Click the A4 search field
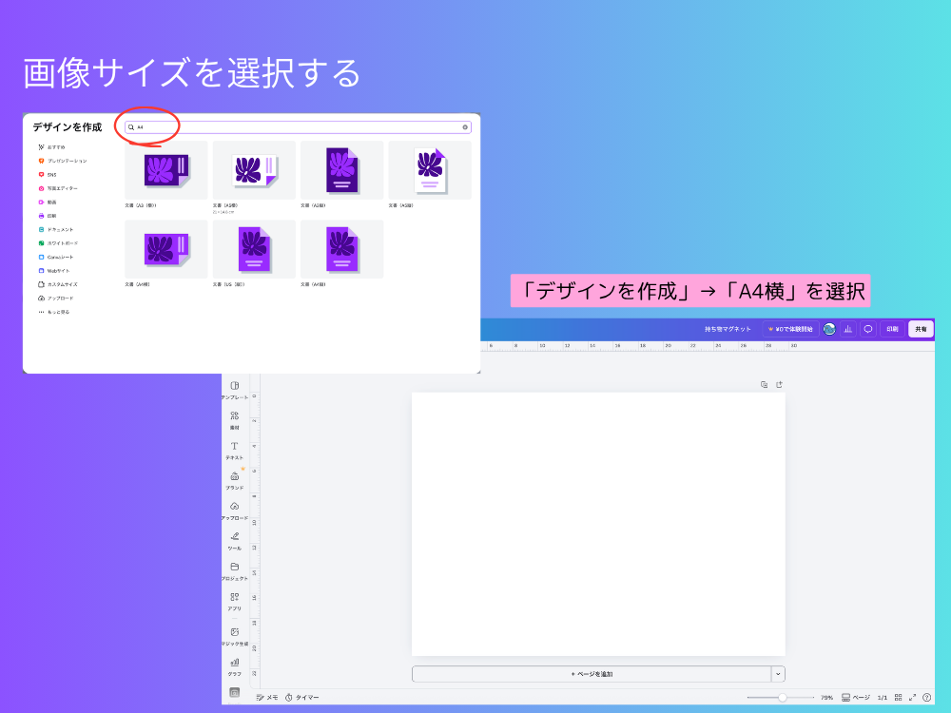This screenshot has width=951, height=713. tap(298, 127)
